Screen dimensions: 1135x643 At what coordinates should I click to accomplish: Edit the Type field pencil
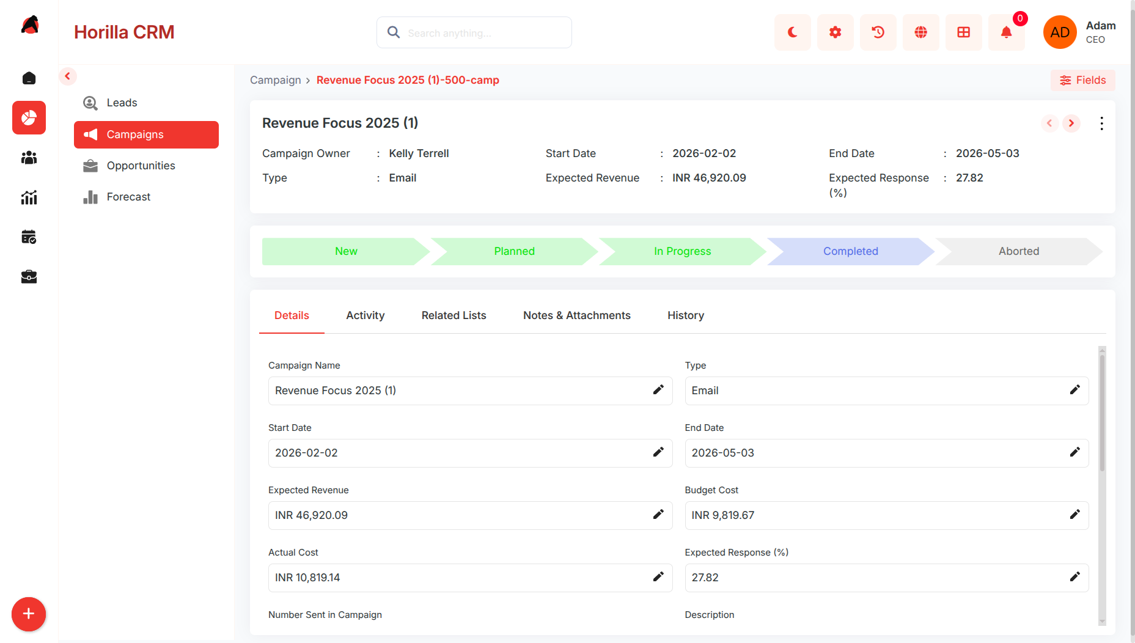pyautogui.click(x=1075, y=390)
